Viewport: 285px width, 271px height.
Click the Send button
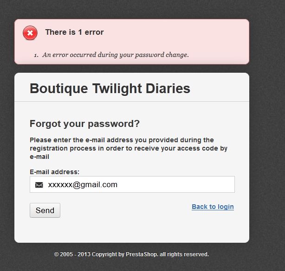pyautogui.click(x=45, y=210)
